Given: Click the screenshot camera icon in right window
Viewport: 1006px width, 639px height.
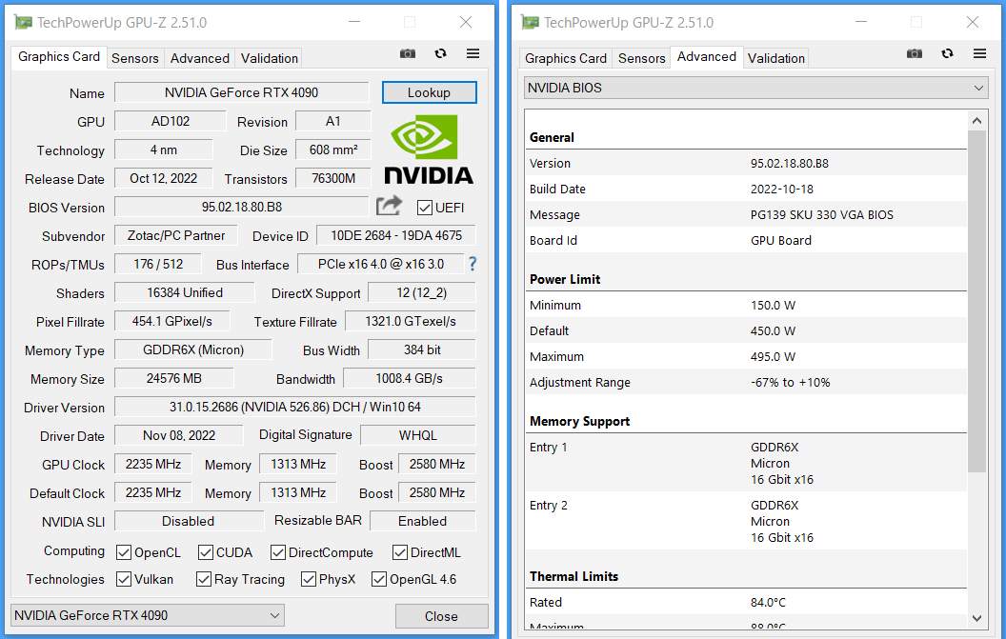Looking at the screenshot, I should pos(915,54).
